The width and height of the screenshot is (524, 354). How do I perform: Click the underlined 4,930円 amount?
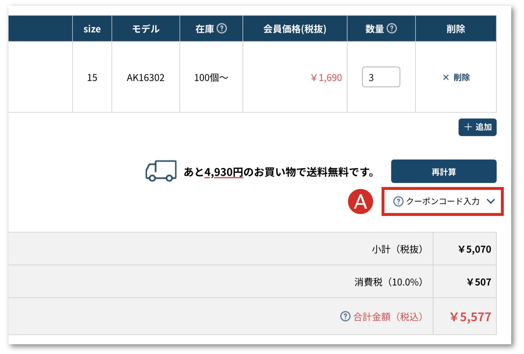point(224,172)
